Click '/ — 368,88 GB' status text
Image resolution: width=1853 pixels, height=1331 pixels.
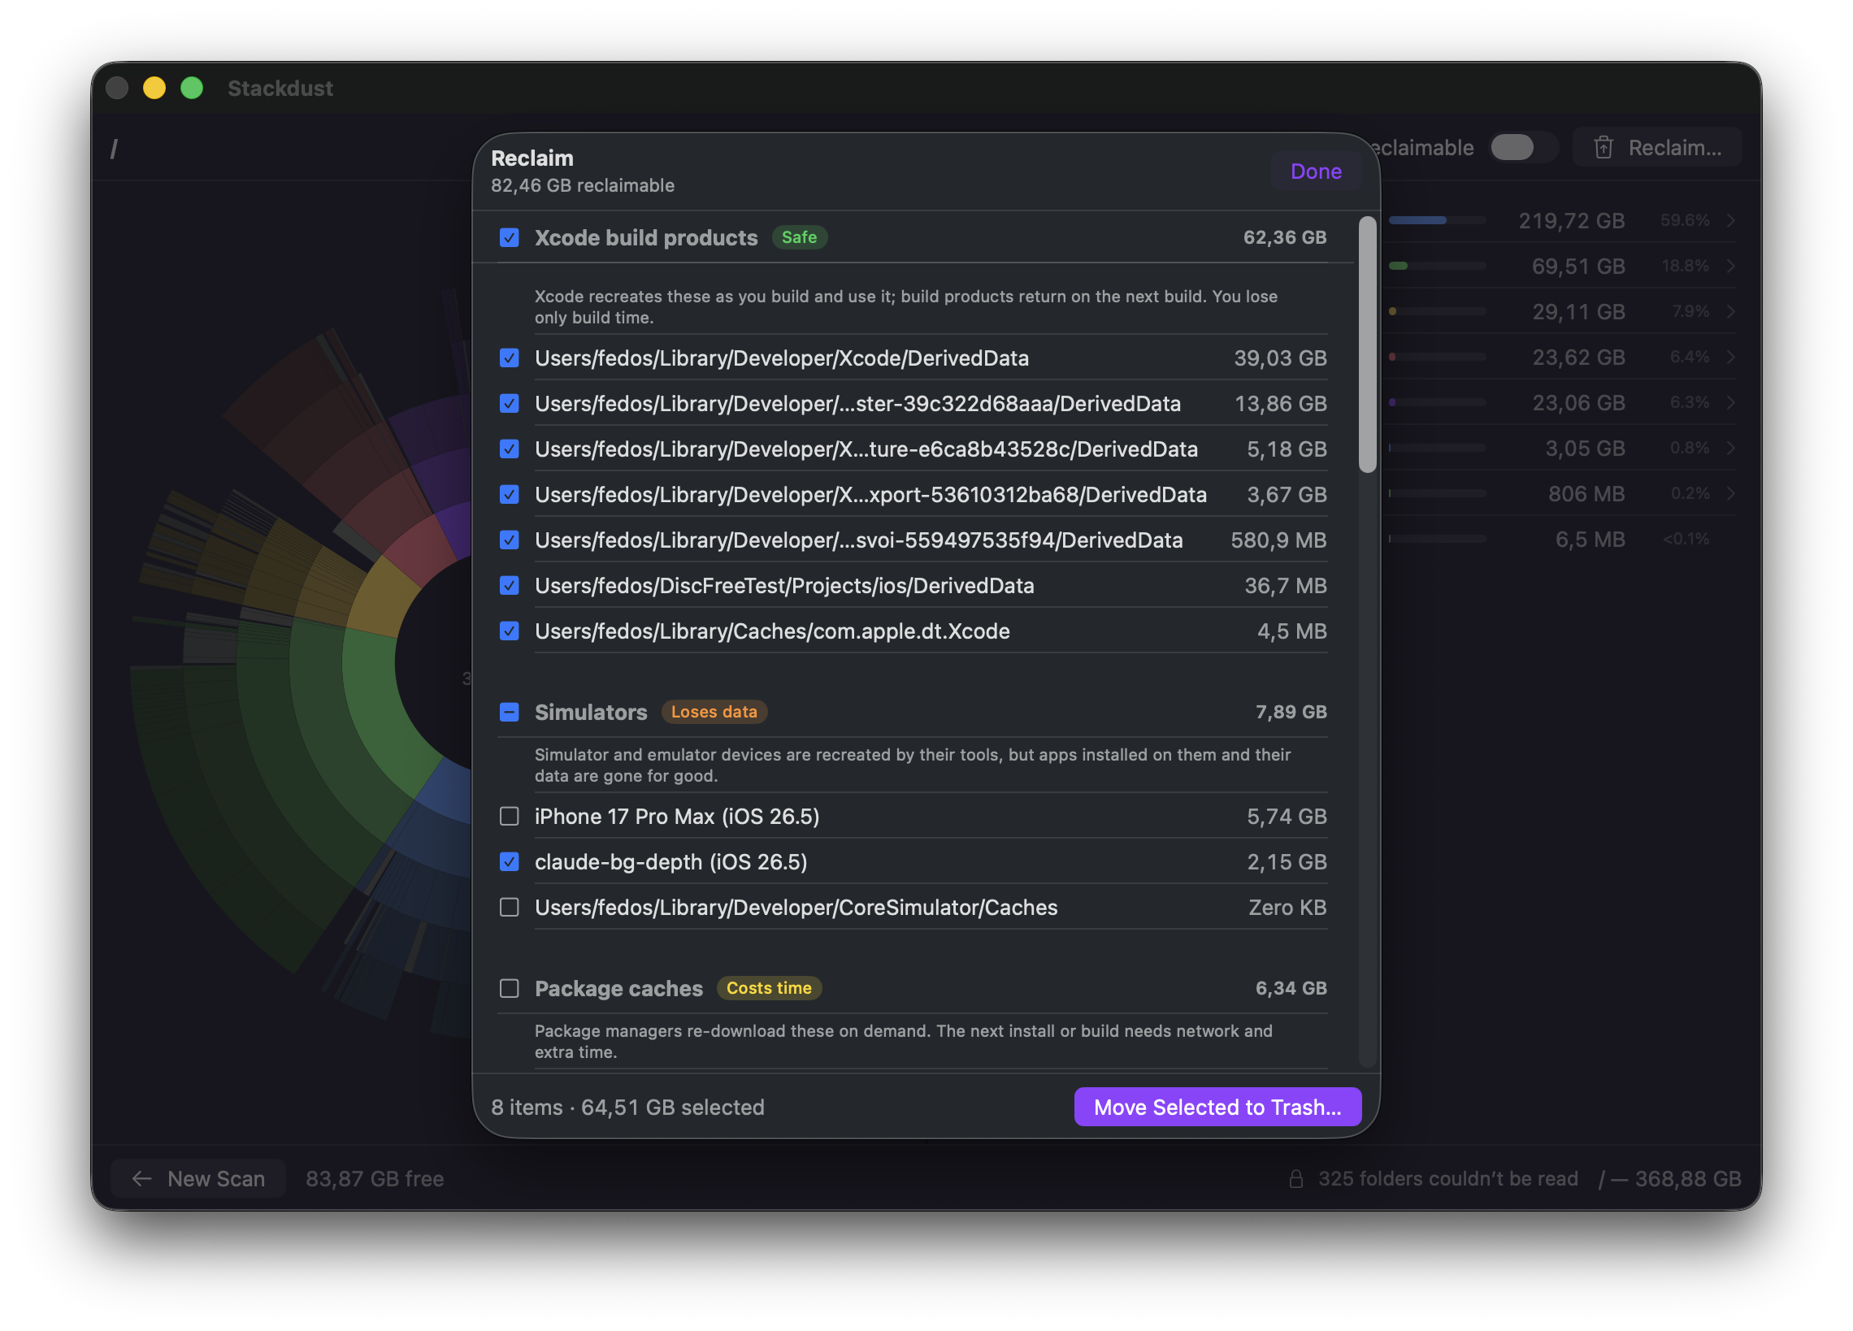pos(1670,1178)
